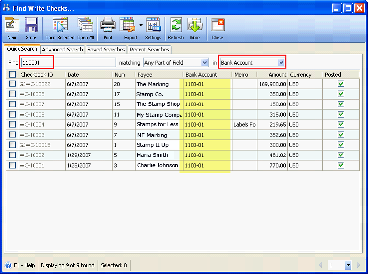This screenshot has height=274, width=368.
Task: Open the Saved Searches tab
Action: coord(106,50)
